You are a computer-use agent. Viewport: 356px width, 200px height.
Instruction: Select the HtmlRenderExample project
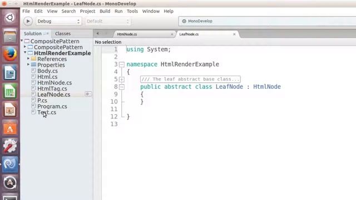tap(62, 53)
